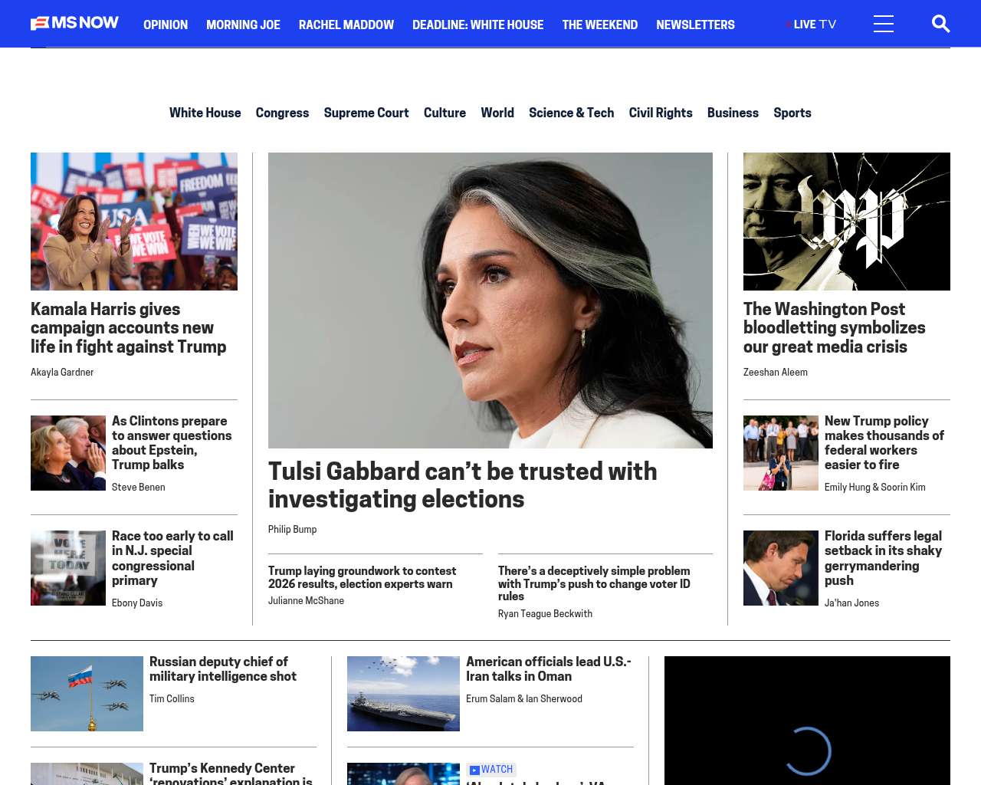981x785 pixels.
Task: Read Clintons Epstein questions article
Action: 172,442
